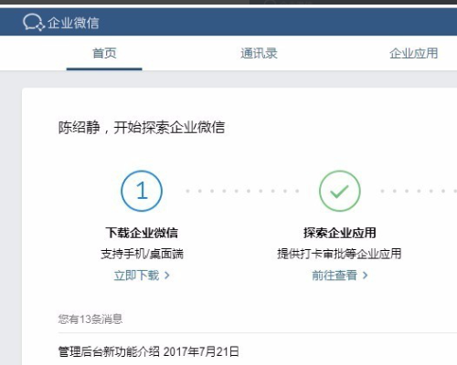Click the green checkmark circle icon
Image resolution: width=457 pixels, height=365 pixels.
point(340,191)
